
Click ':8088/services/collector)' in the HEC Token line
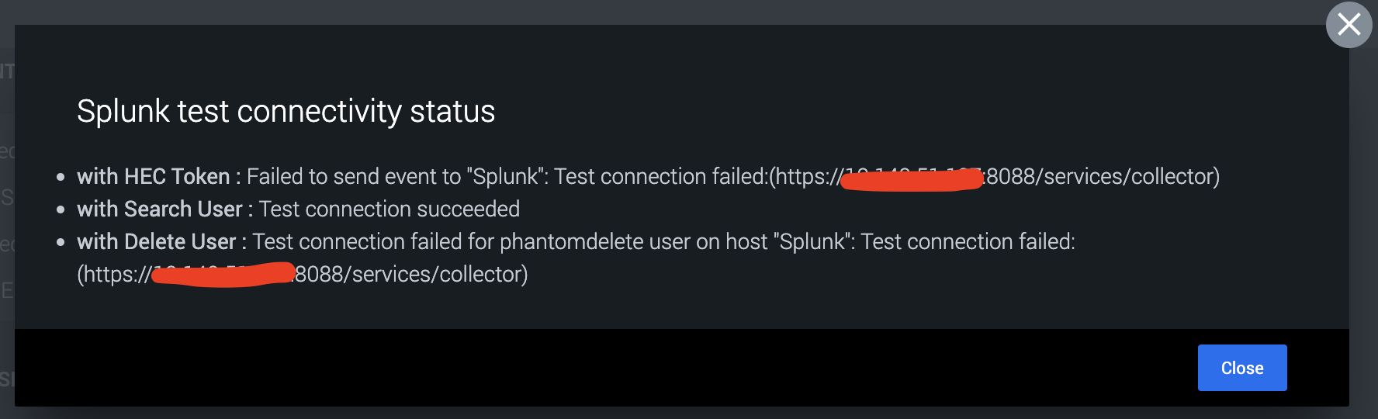(x=1101, y=177)
